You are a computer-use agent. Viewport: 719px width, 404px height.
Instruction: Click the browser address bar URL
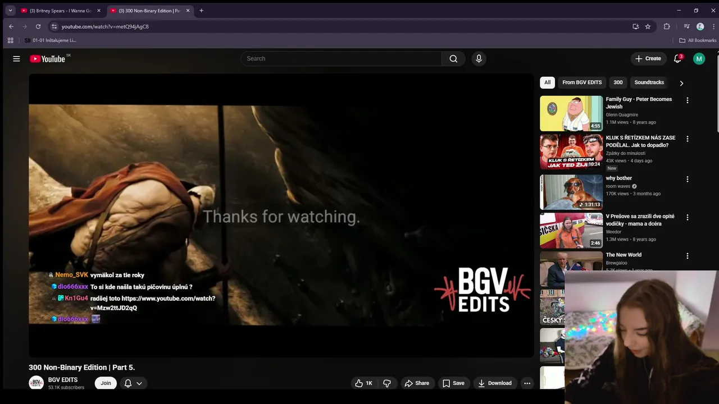tap(105, 26)
